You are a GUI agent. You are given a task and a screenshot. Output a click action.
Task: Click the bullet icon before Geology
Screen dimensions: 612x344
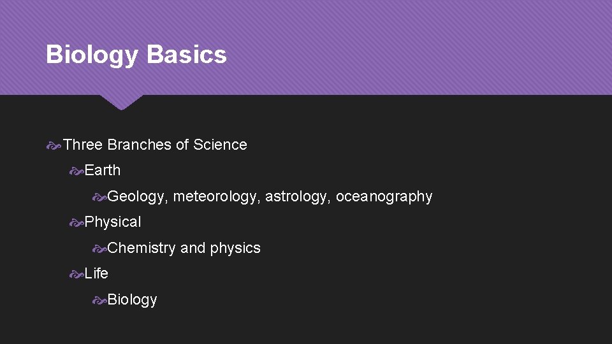pos(99,197)
